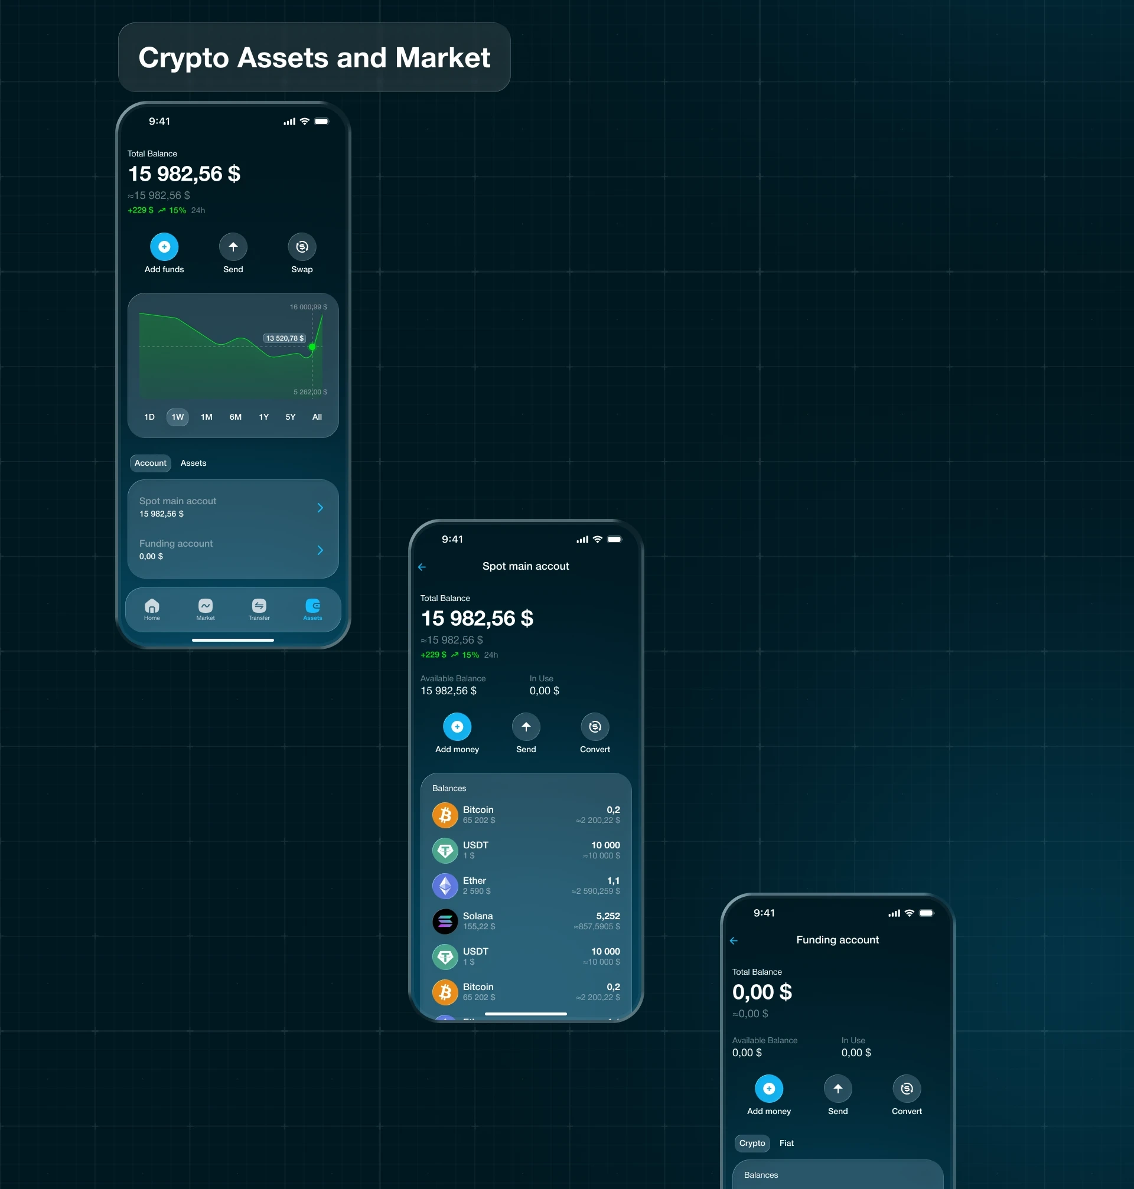The image size is (1134, 1189).
Task: Select the 1M chart time range
Action: pos(206,417)
